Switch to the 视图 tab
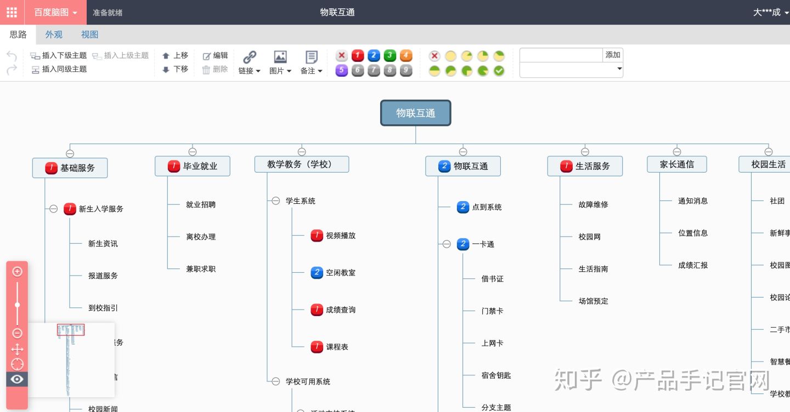Viewport: 790px width, 412px height. point(89,35)
